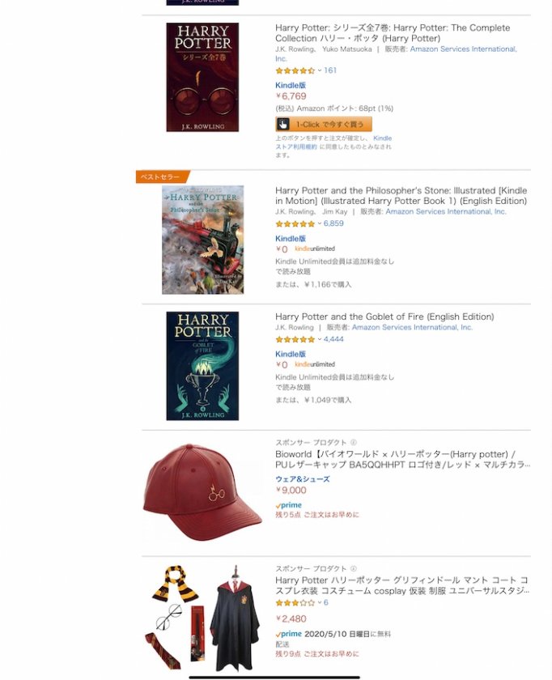This screenshot has width=552, height=680.
Task: Open the Philosopher's Stone Illustrated cover thumbnail
Action: (x=202, y=240)
